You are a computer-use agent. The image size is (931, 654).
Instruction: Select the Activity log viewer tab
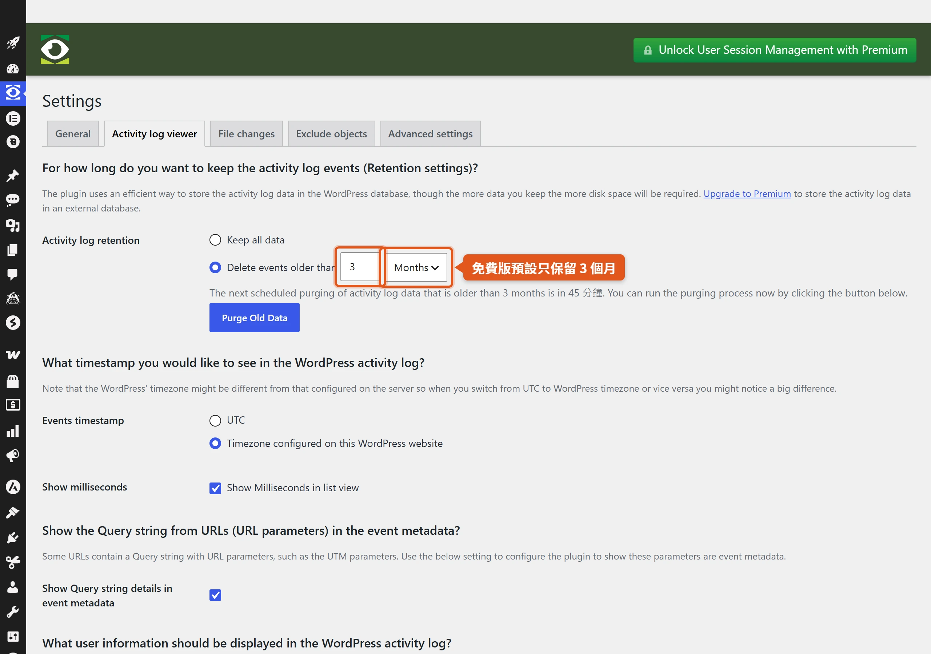pos(155,134)
